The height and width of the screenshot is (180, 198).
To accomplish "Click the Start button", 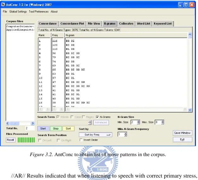I will [x=43, y=129].
